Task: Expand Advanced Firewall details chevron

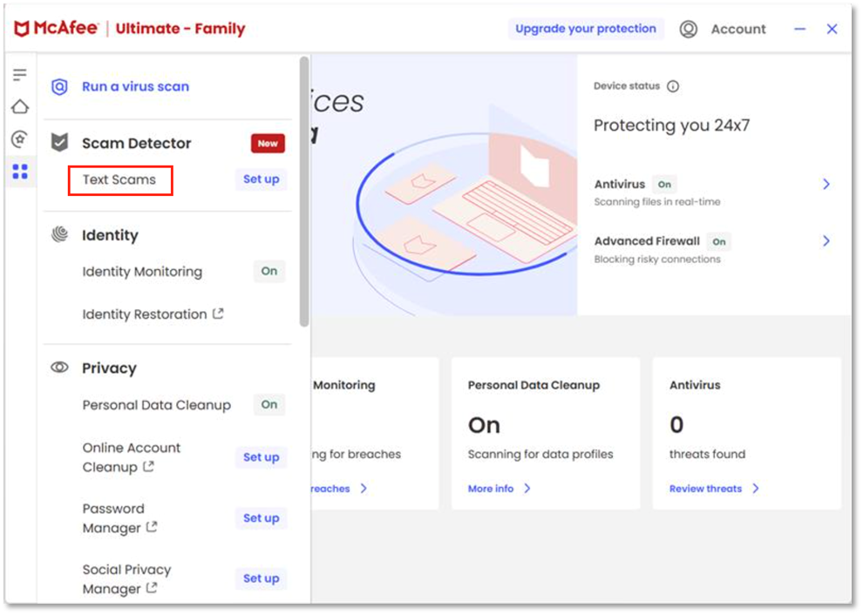Action: click(826, 240)
